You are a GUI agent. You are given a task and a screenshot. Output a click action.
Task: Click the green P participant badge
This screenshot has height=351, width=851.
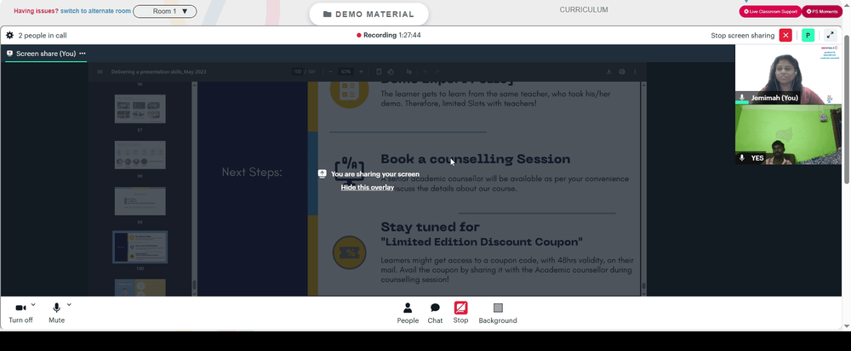click(x=808, y=36)
